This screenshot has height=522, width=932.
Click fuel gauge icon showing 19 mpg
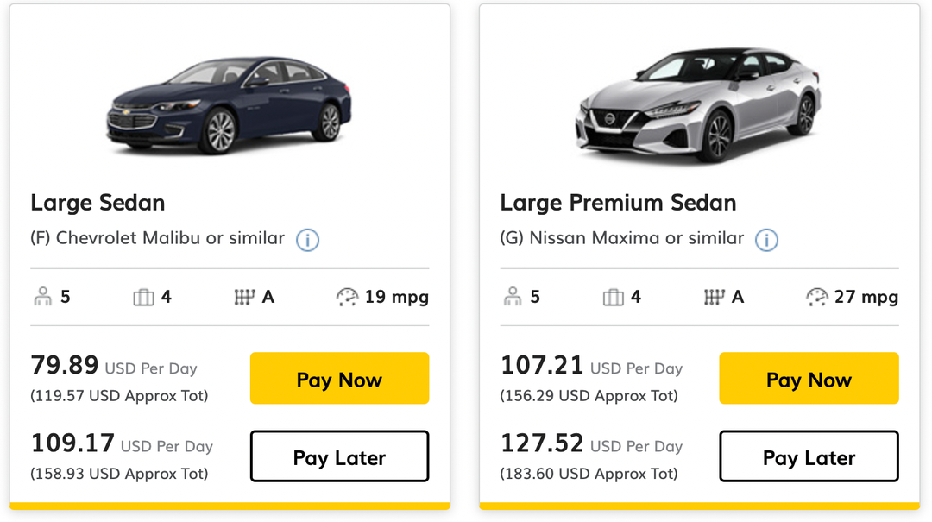tap(347, 298)
